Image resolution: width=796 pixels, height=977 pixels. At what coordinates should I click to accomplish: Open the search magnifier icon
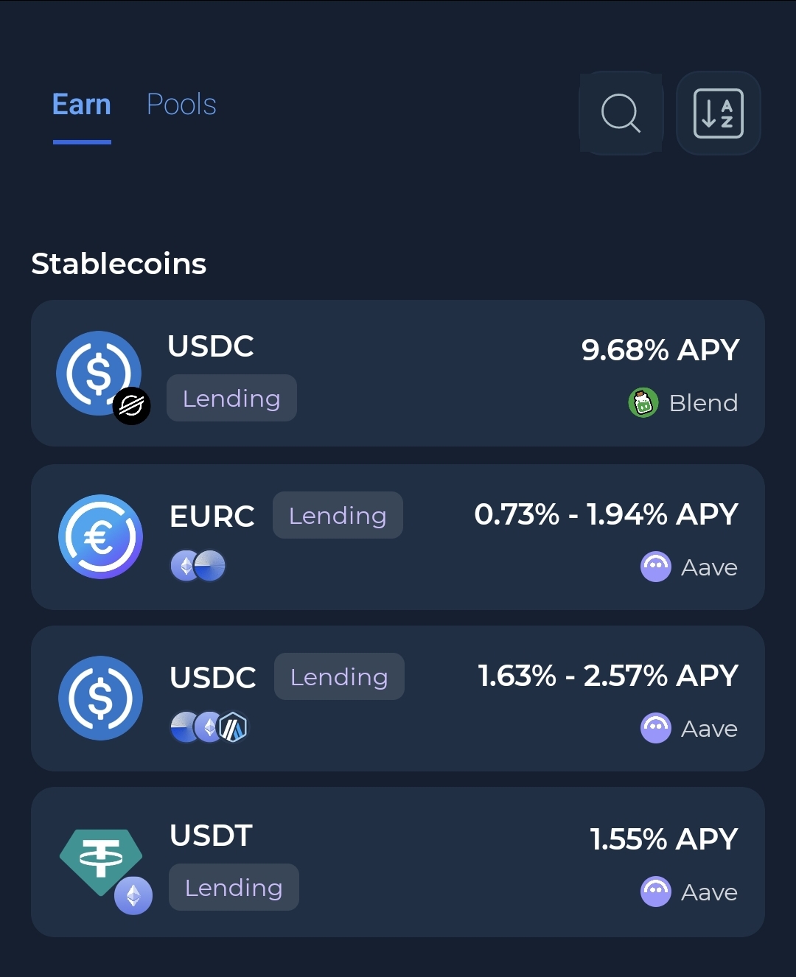[621, 113]
